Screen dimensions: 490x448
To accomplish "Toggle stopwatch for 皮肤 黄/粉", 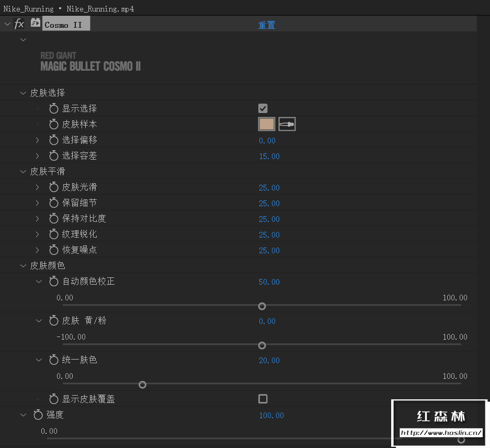I will click(x=54, y=320).
